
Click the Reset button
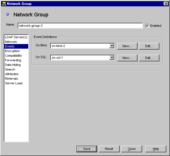109,149
